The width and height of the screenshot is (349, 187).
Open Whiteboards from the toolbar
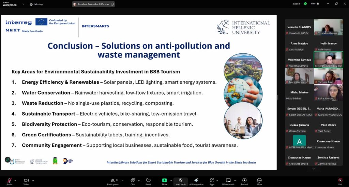tap(228, 181)
